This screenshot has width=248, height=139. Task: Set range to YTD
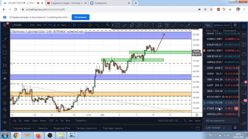(x=51, y=120)
